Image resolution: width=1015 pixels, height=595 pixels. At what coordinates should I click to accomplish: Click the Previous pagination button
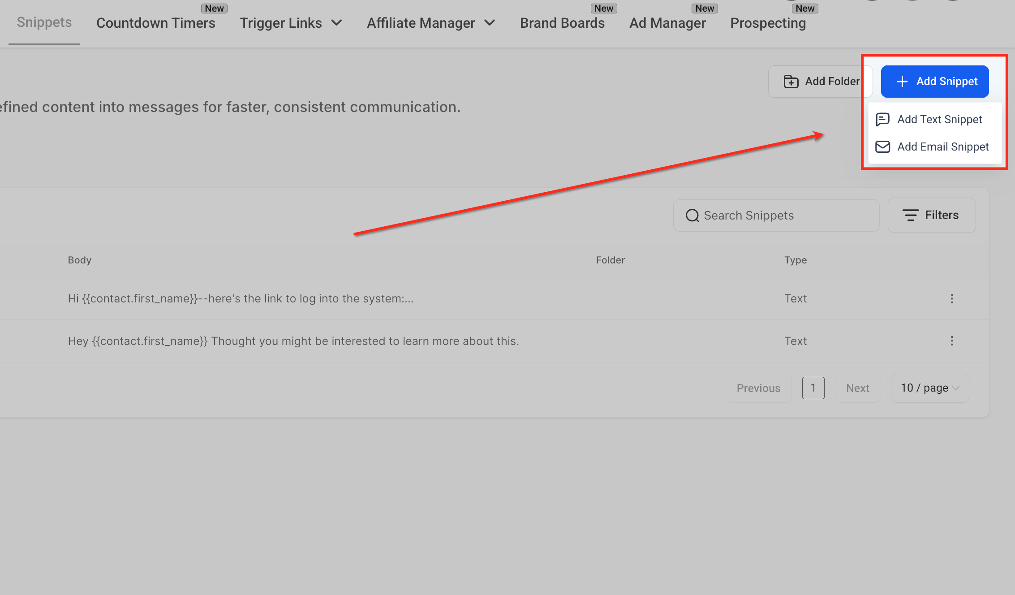tap(758, 388)
